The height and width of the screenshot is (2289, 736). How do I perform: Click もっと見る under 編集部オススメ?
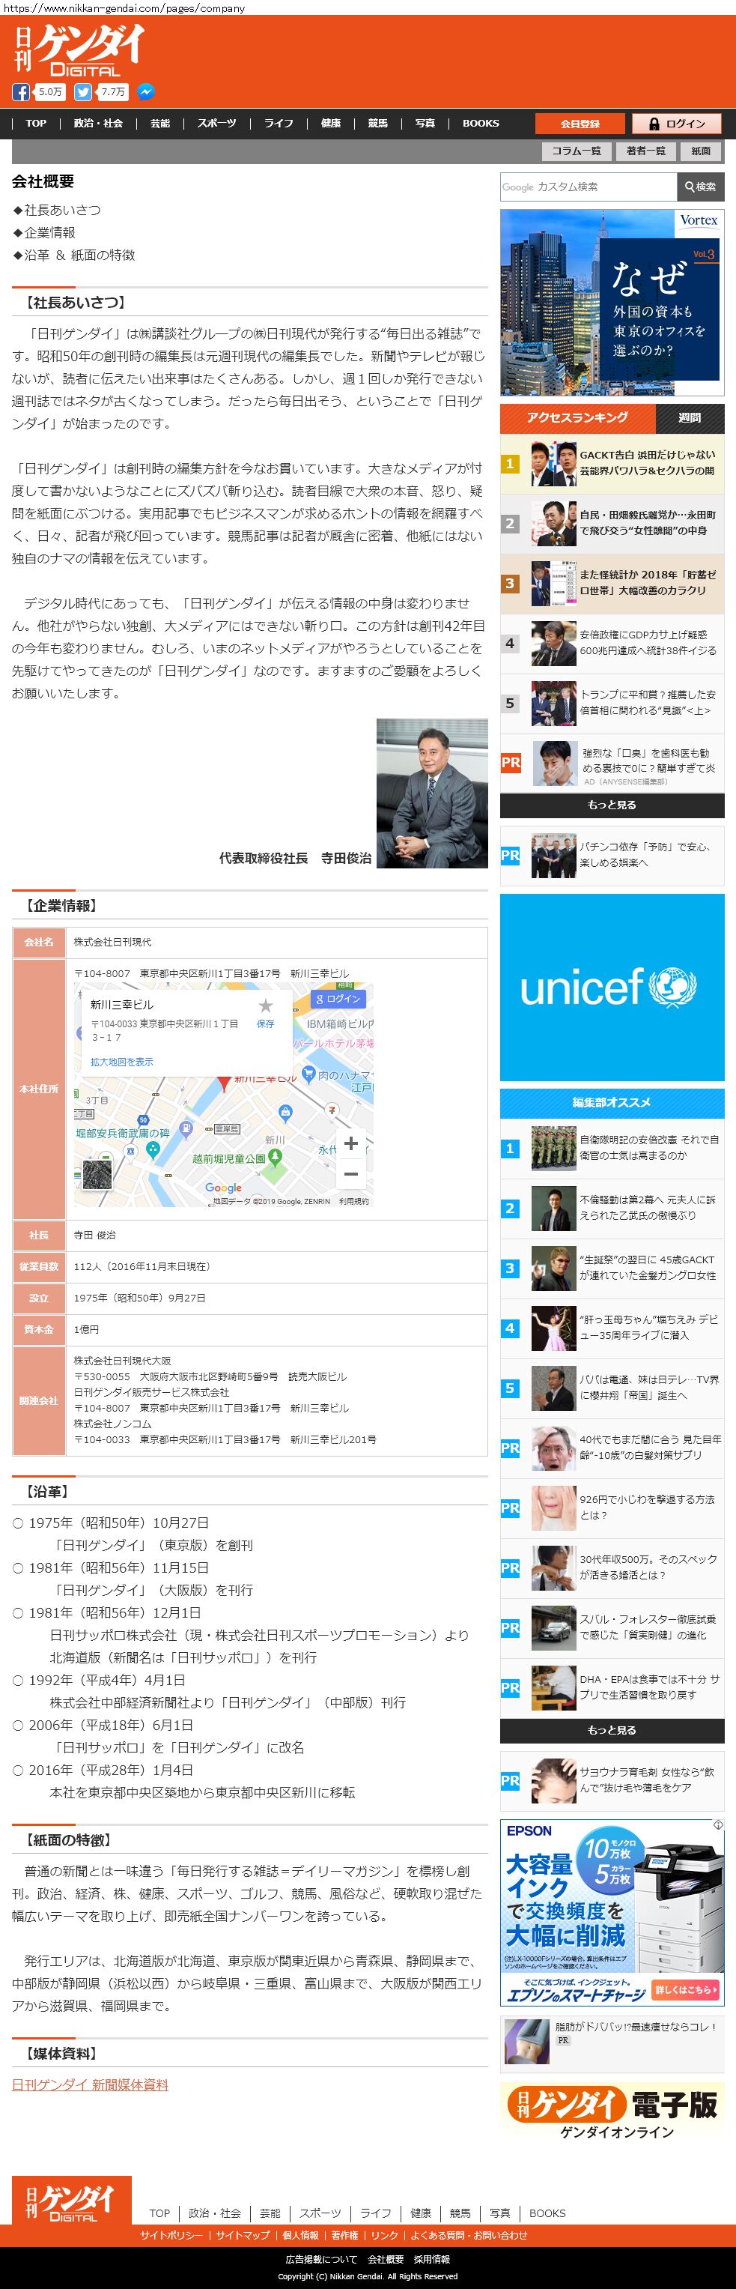[x=612, y=1730]
